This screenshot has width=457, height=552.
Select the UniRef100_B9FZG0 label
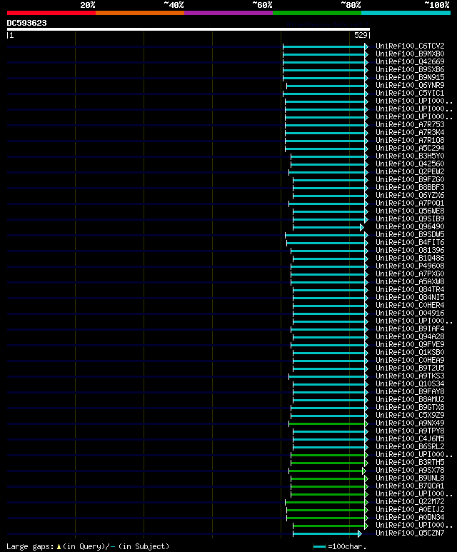tap(410, 179)
